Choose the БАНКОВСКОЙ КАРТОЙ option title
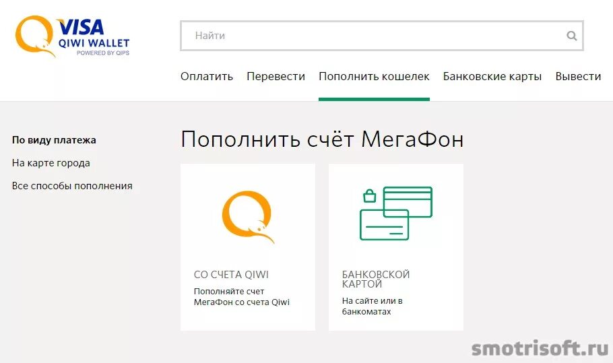This screenshot has width=613, height=363. click(376, 279)
